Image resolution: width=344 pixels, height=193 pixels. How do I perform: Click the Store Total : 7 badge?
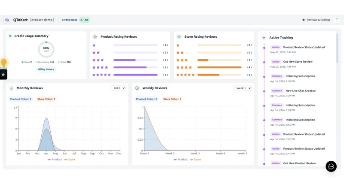46,99
